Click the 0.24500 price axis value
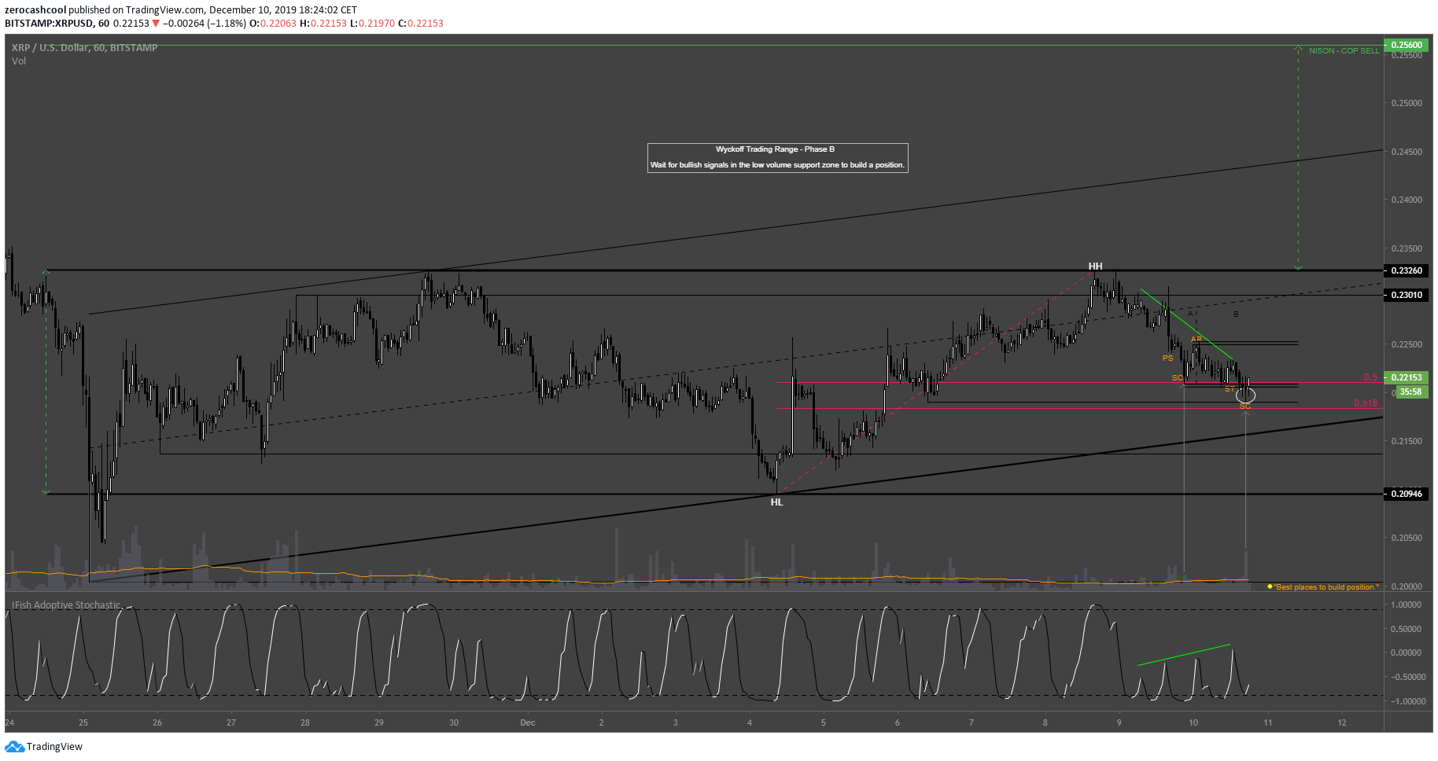 pyautogui.click(x=1407, y=152)
